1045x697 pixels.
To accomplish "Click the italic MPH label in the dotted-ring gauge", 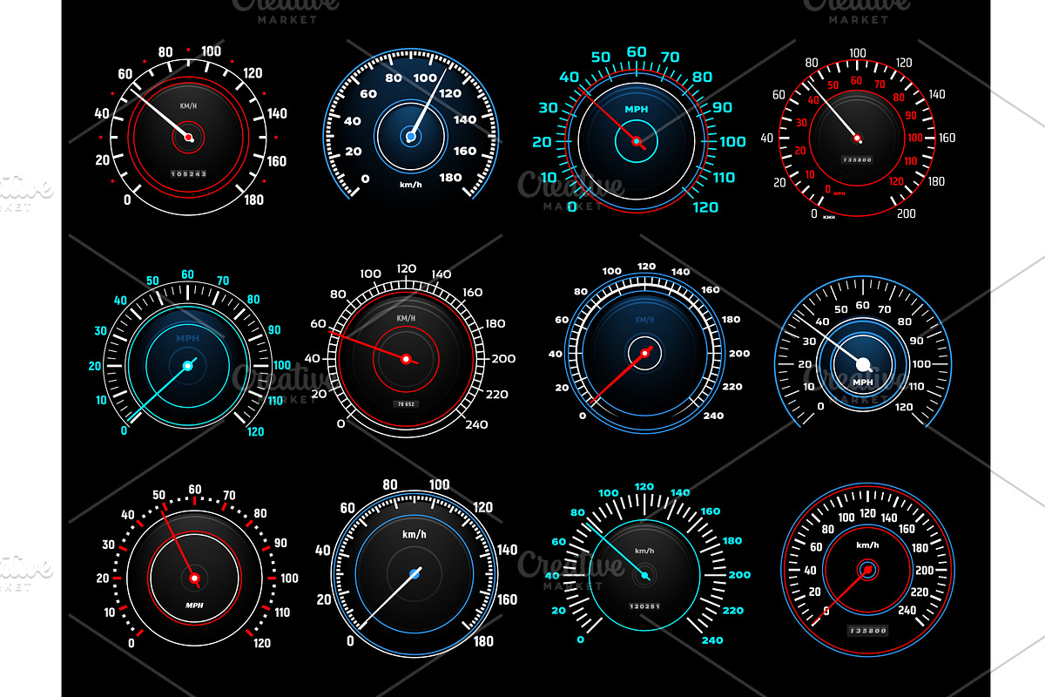I will click(x=194, y=604).
